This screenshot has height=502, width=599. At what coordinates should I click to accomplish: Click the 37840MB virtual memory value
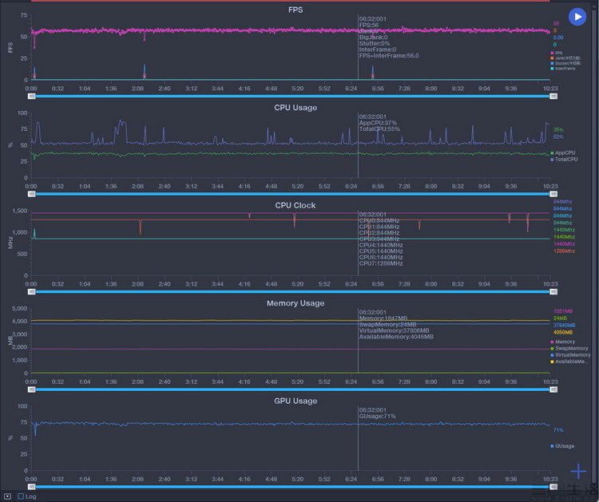click(564, 326)
